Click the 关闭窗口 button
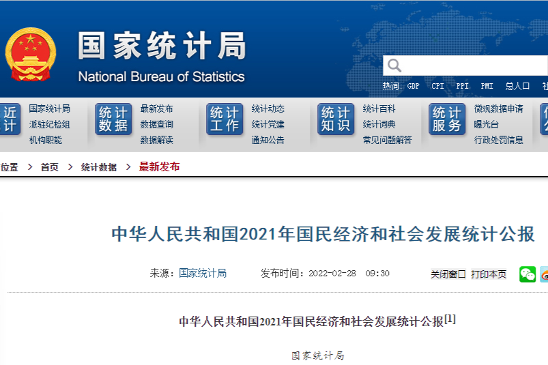Image resolution: width=548 pixels, height=365 pixels. pyautogui.click(x=448, y=274)
